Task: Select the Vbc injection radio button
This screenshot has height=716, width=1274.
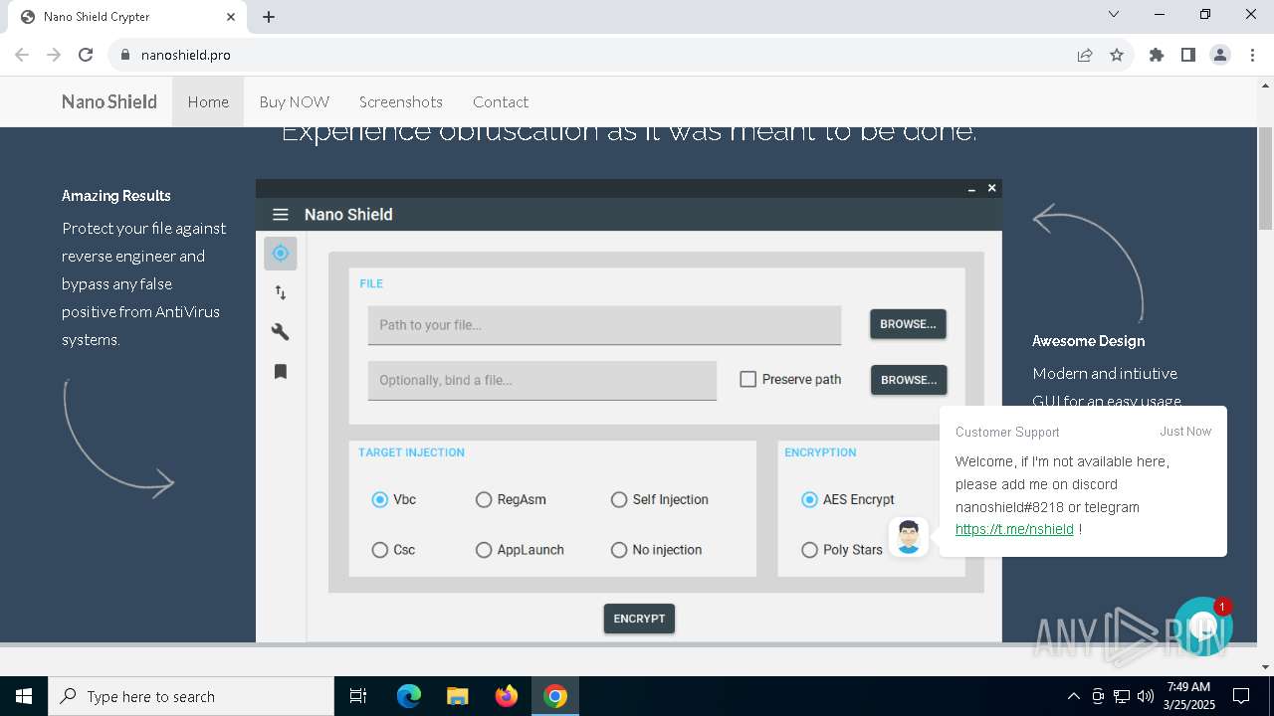Action: click(x=379, y=499)
